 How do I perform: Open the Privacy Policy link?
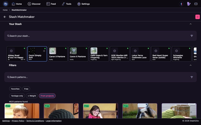coord(18,121)
